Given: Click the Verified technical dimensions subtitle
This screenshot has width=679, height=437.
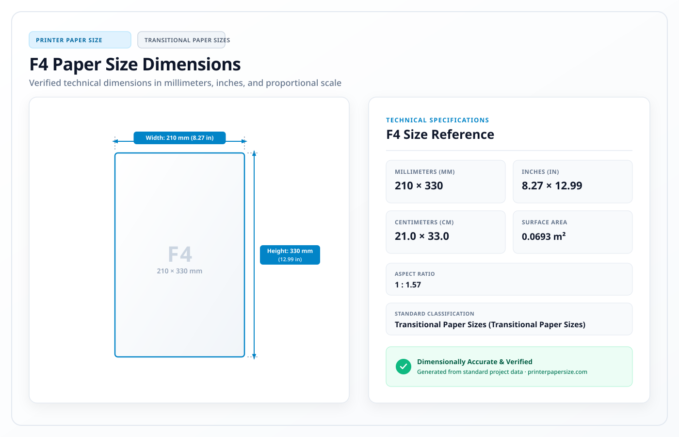Looking at the screenshot, I should click(x=185, y=83).
